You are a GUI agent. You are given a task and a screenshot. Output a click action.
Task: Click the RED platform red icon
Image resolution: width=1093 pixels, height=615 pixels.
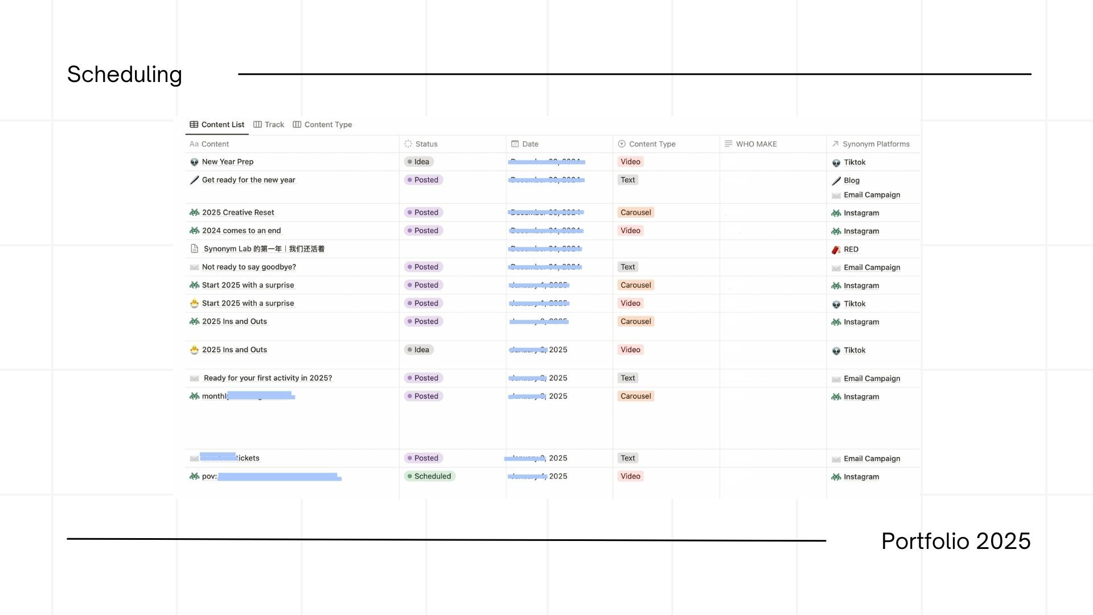tap(836, 249)
